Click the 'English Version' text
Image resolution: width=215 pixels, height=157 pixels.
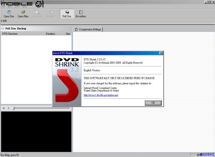coord(92,70)
